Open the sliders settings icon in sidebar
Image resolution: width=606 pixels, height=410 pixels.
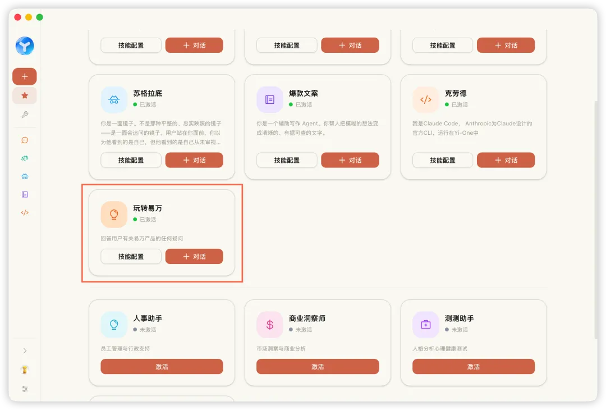(25, 389)
